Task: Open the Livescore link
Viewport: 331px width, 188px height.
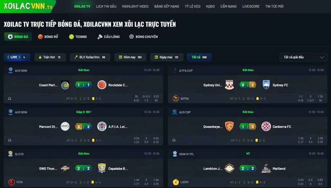Action: pyautogui.click(x=251, y=6)
